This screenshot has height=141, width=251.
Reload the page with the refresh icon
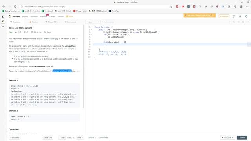point(15,7)
